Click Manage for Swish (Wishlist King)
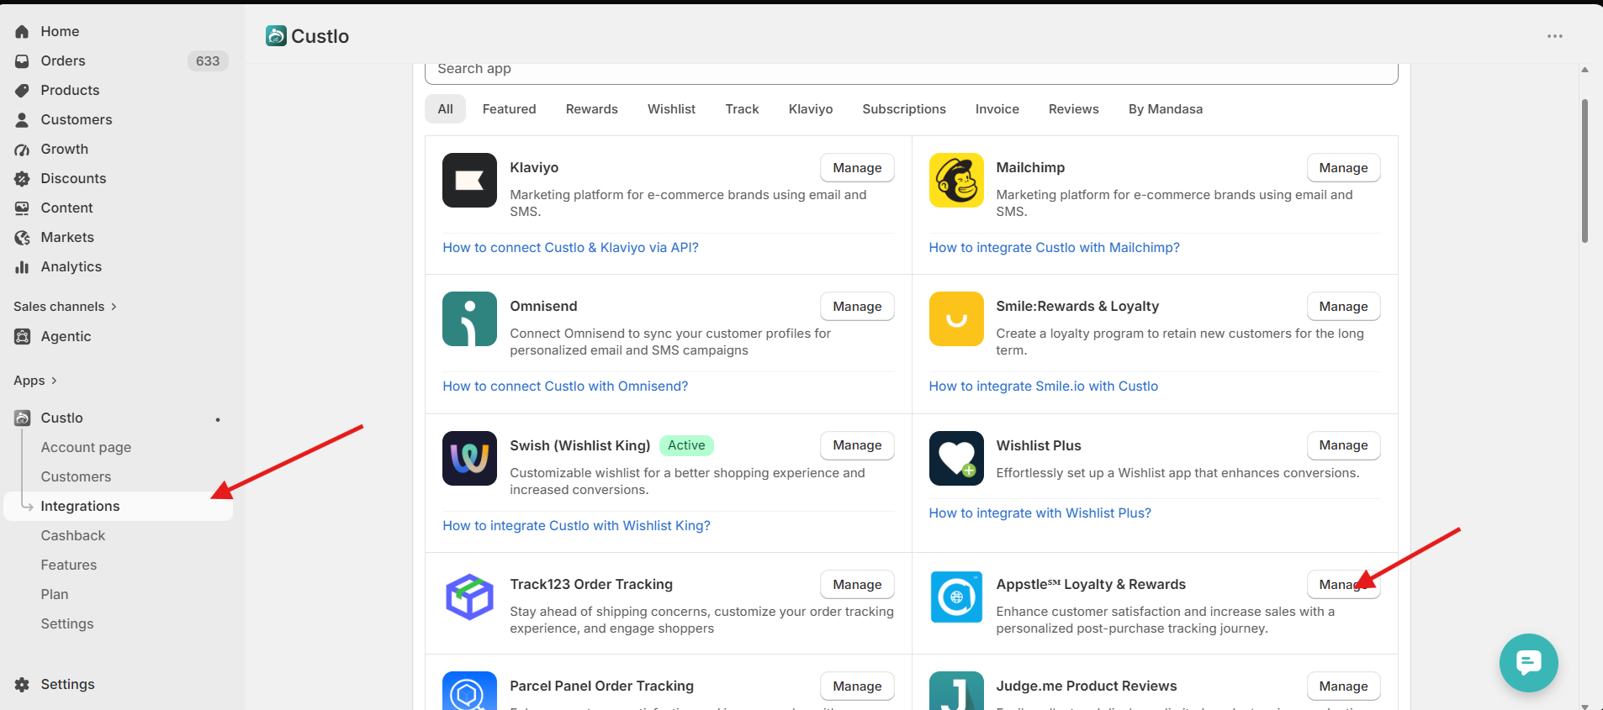Image resolution: width=1603 pixels, height=710 pixels. coord(857,445)
